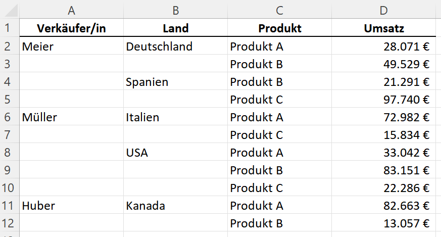Image resolution: width=441 pixels, height=237 pixels.
Task: Select the Kanada cell
Action: click(x=175, y=206)
